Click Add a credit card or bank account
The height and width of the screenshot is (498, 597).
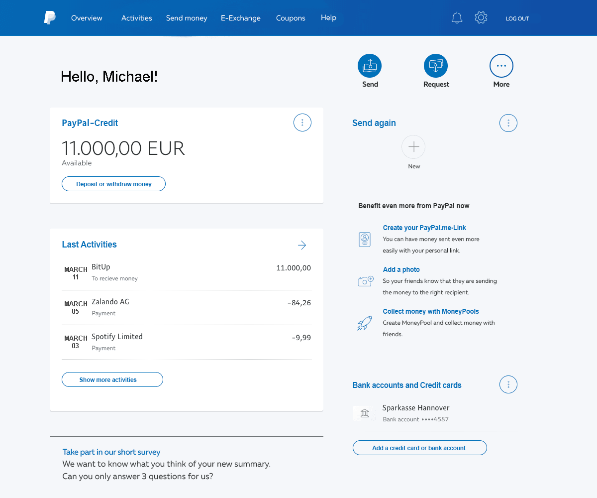tap(419, 448)
